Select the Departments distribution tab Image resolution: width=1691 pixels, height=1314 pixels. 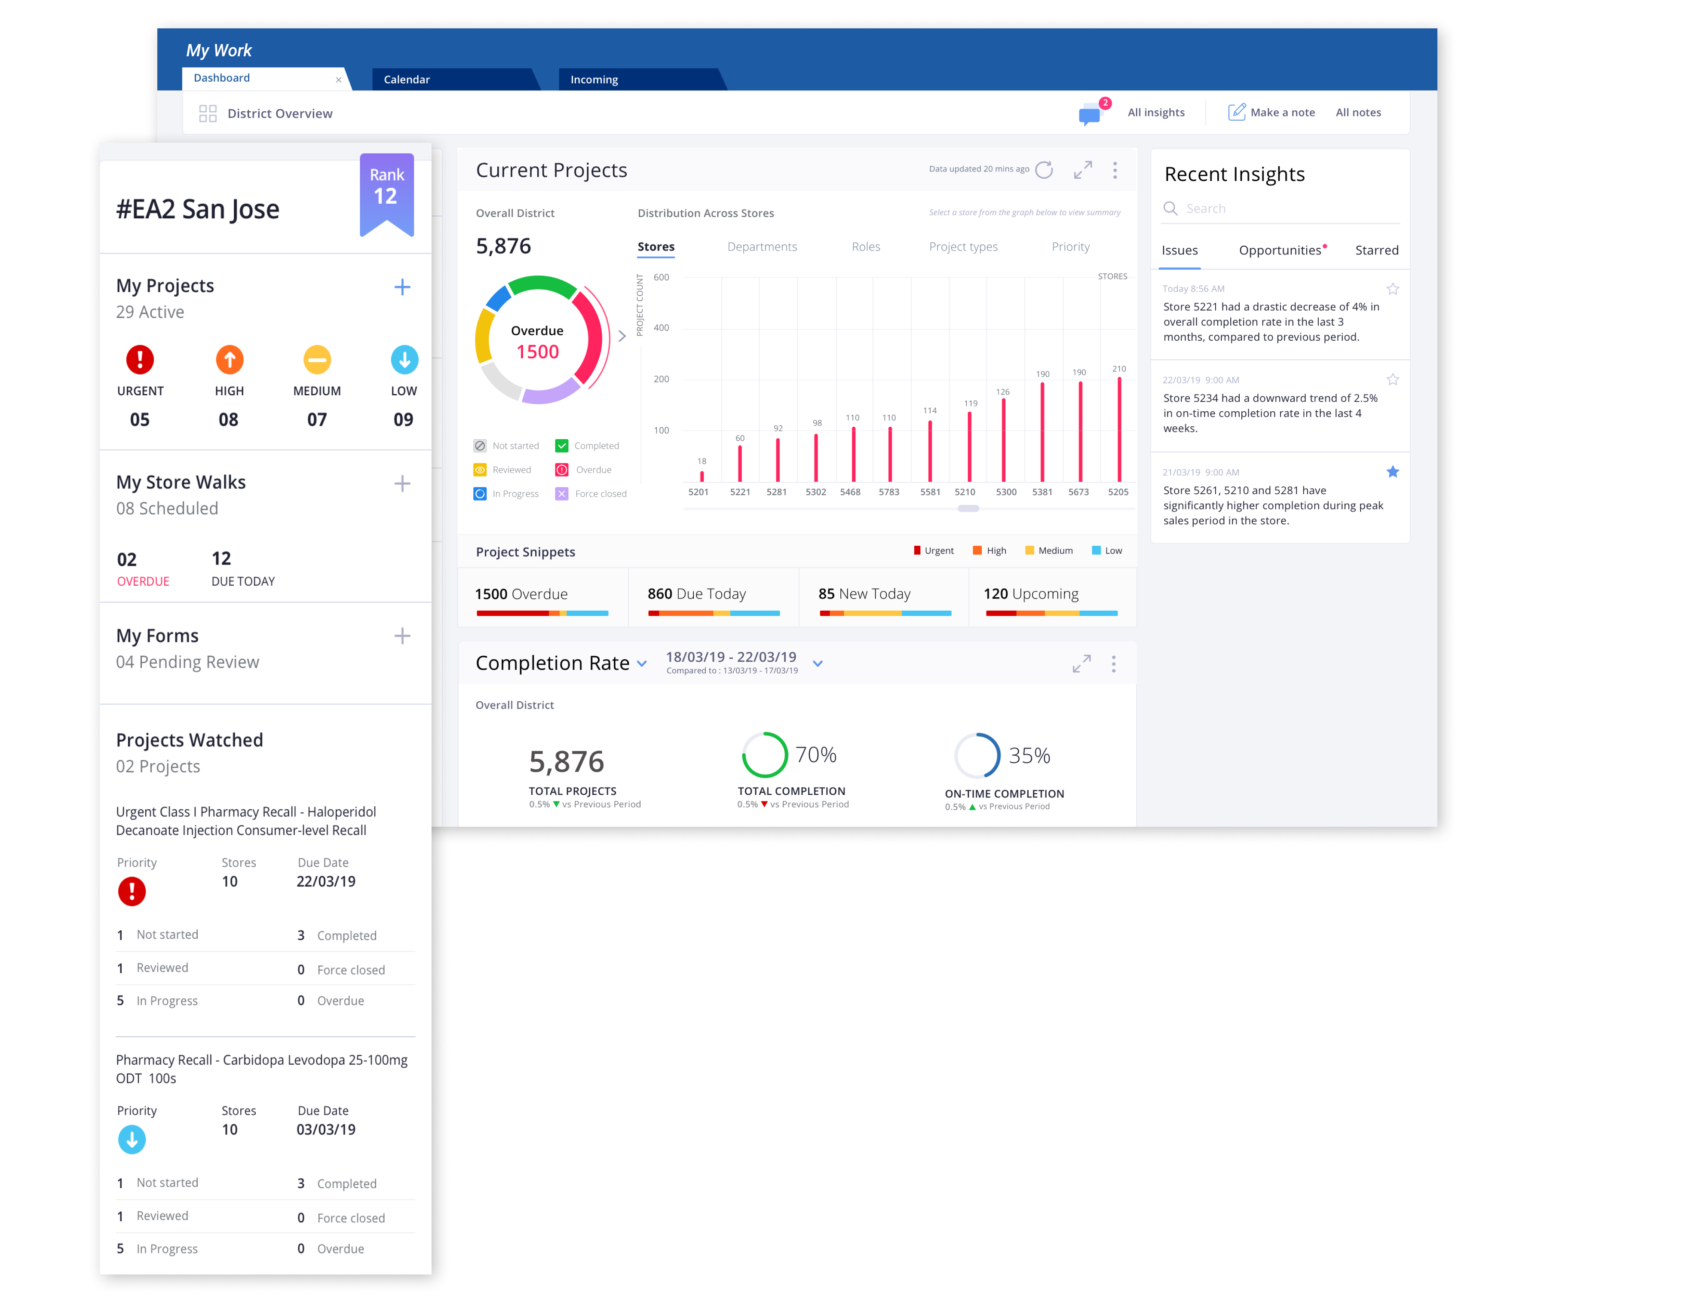coord(762,247)
